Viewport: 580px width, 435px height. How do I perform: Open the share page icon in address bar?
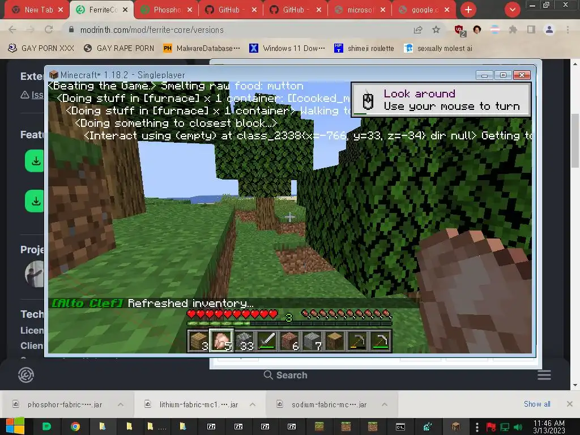point(418,29)
